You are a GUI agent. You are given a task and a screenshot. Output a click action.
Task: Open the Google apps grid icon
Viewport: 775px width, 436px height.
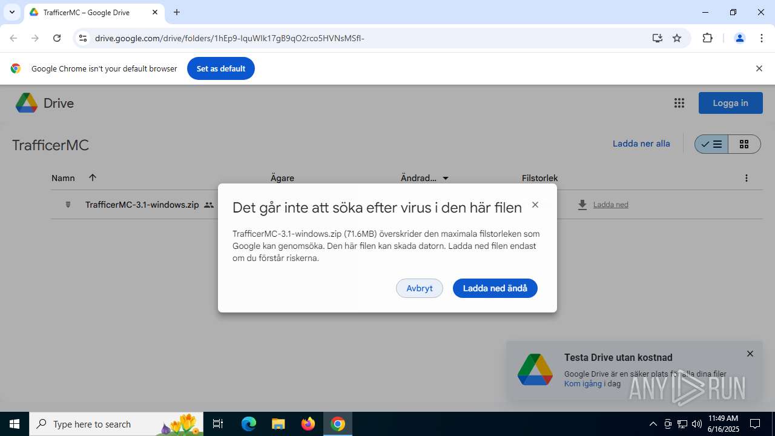(679, 103)
